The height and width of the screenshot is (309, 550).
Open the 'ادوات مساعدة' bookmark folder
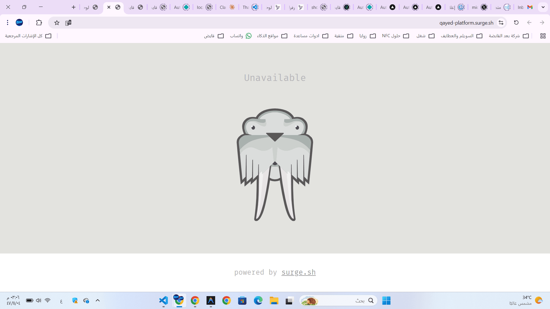(x=311, y=36)
